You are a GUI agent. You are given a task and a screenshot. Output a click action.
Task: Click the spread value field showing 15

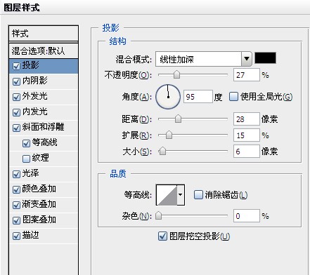point(247,135)
